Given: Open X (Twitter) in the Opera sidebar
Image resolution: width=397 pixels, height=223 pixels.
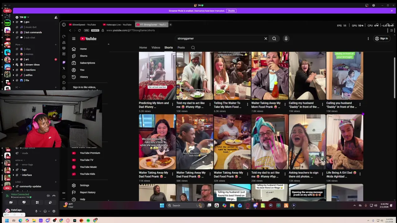Looking at the screenshot, I should click(x=64, y=68).
